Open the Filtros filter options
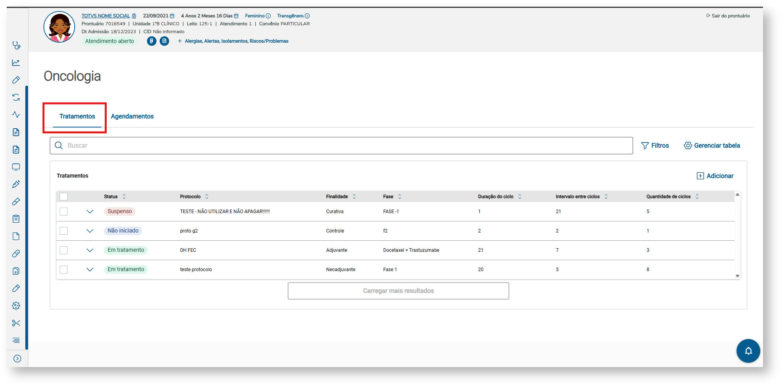The image size is (782, 386). pyautogui.click(x=655, y=146)
